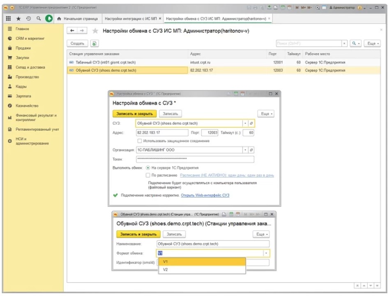This screenshot has height=296, width=390.
Task: Click the Favorites star in top toolbar
Action: tap(18, 18)
